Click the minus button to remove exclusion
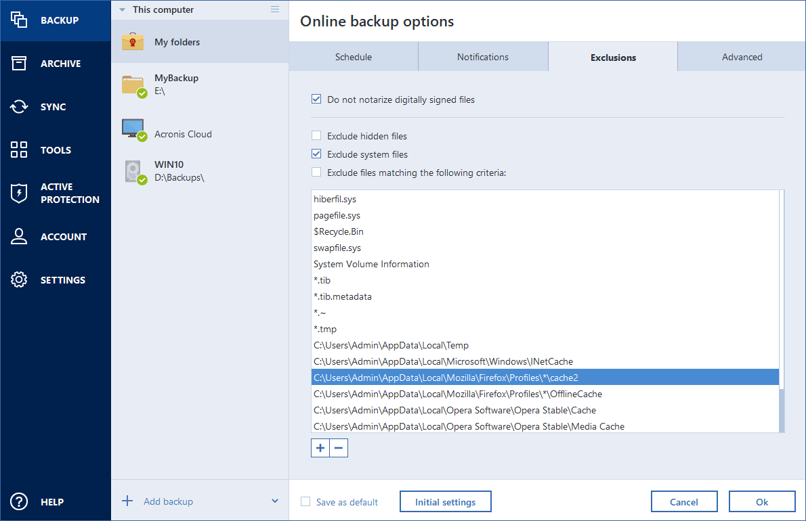The width and height of the screenshot is (806, 521). point(339,448)
